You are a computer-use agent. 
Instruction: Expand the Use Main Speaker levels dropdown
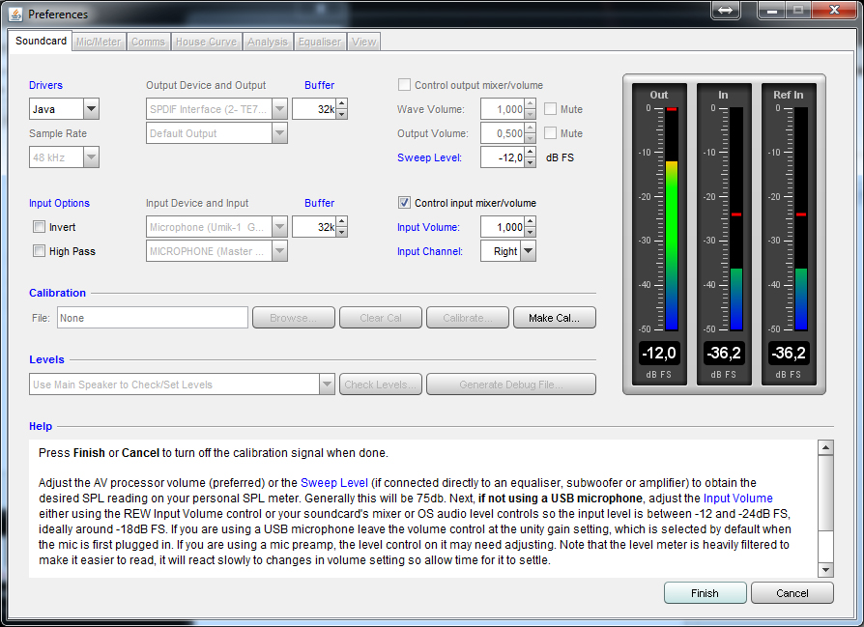(327, 385)
